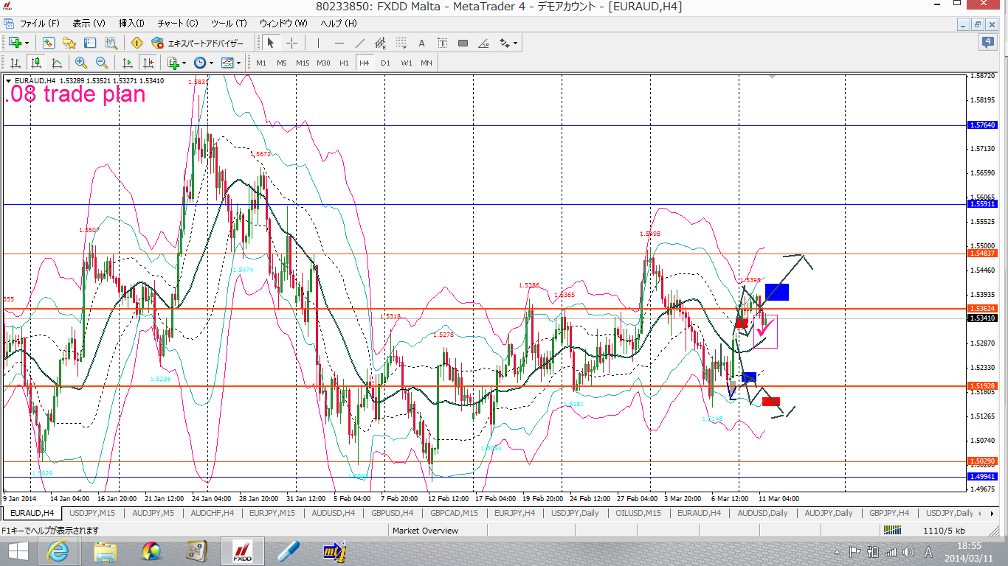Switch chart to bar chart mode

15,63
